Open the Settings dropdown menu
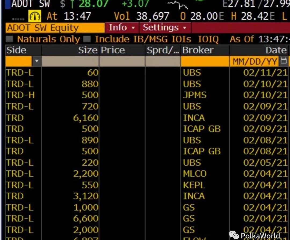This screenshot has height=240, width=290. (165, 28)
